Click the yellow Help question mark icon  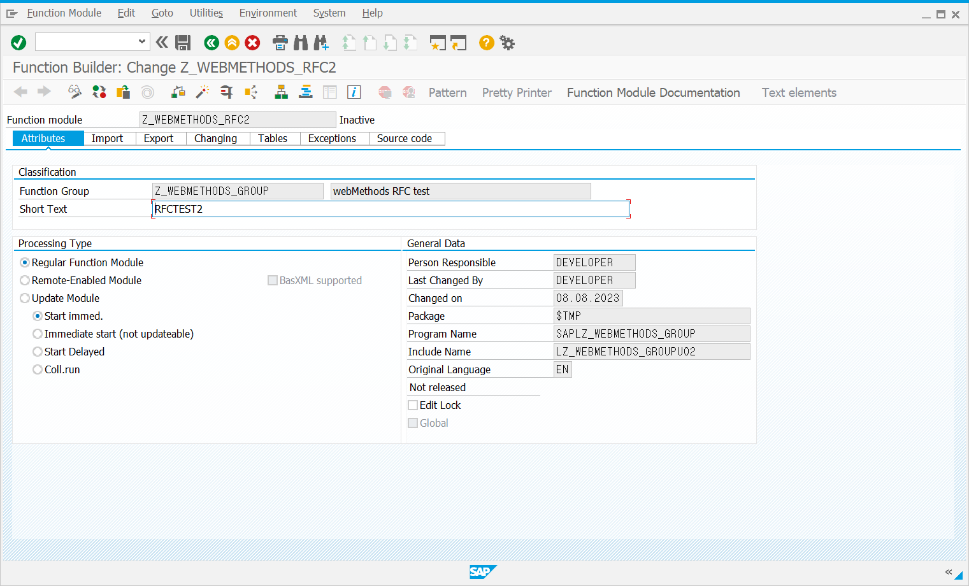point(486,43)
